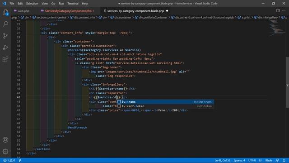This screenshot has height=163, width=289.
Task: Click Ln 42, Col 53 in the status bar
Action: (x=223, y=160)
